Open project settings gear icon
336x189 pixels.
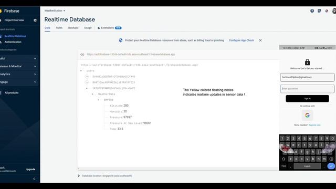pos(35,20)
